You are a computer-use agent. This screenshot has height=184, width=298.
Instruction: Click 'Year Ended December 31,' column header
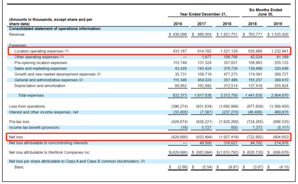203,14
